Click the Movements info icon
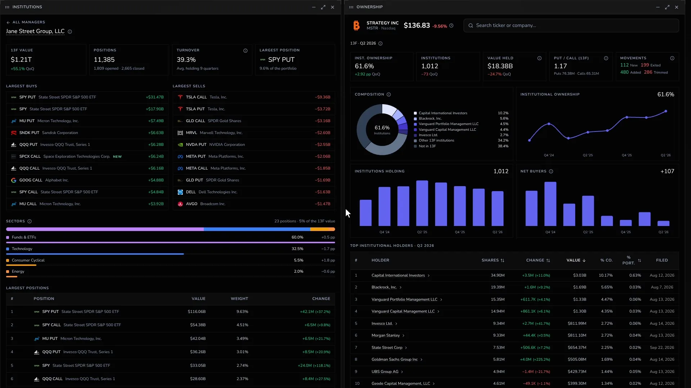This screenshot has height=388, width=691. (x=672, y=58)
